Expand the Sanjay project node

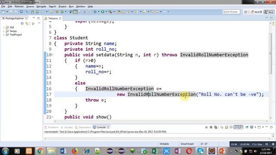(3, 31)
